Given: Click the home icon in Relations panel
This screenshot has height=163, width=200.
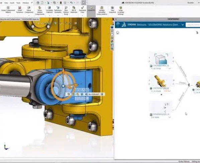Looking at the screenshot, I should [x=118, y=33].
